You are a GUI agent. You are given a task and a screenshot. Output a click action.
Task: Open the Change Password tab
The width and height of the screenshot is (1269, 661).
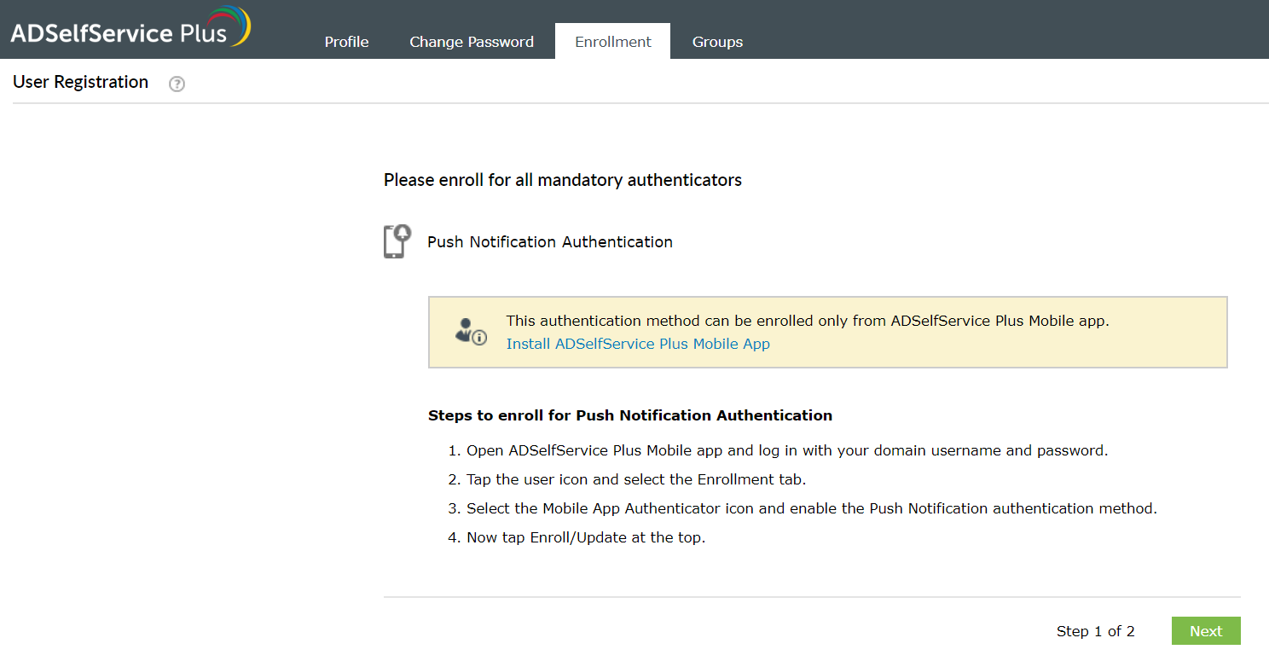pyautogui.click(x=472, y=41)
